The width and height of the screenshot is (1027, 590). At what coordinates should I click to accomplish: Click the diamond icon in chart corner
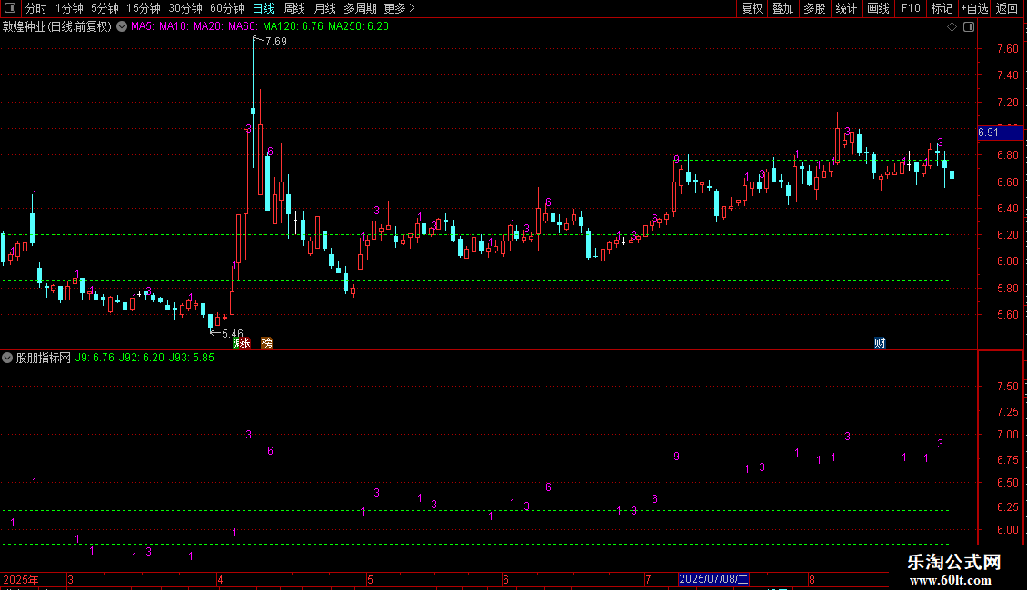[x=952, y=27]
